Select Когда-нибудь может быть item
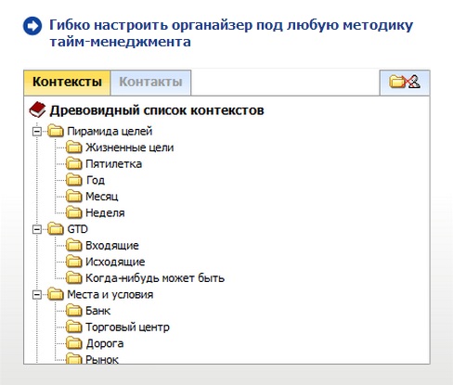The width and height of the screenshot is (453, 385). tap(155, 278)
